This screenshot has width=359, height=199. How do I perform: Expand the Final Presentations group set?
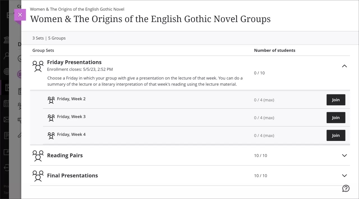pyautogui.click(x=344, y=176)
